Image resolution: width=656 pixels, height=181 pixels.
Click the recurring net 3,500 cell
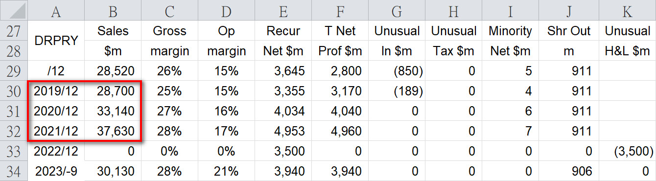click(283, 151)
